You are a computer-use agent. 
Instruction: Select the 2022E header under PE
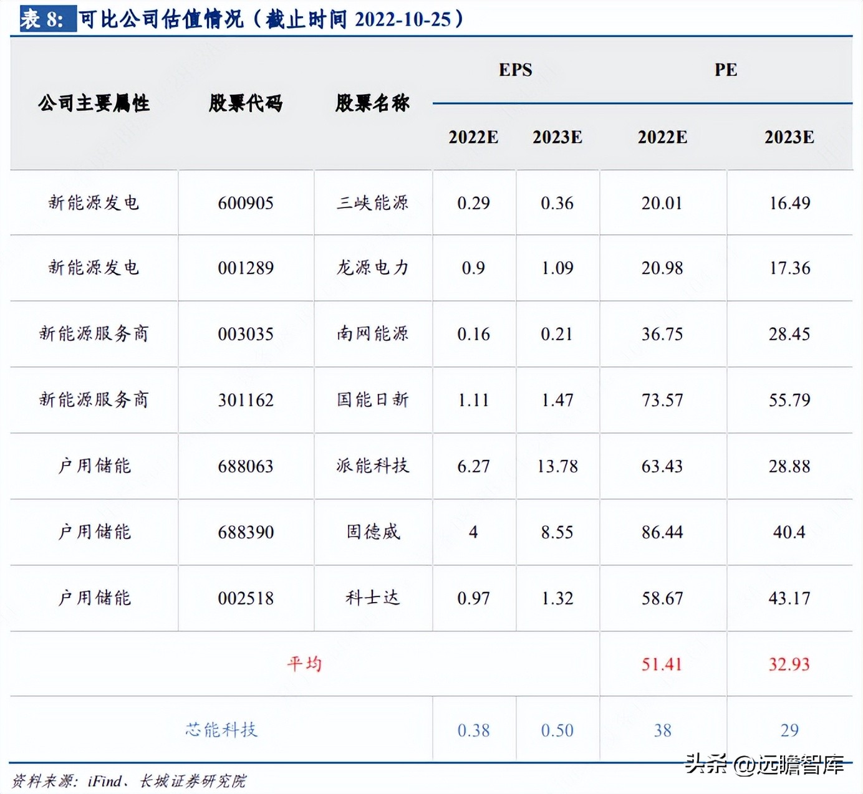click(x=662, y=137)
